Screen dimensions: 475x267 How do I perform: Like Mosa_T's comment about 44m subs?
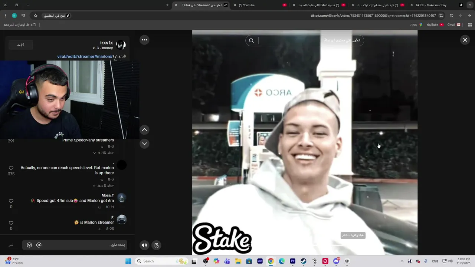[x=11, y=201]
